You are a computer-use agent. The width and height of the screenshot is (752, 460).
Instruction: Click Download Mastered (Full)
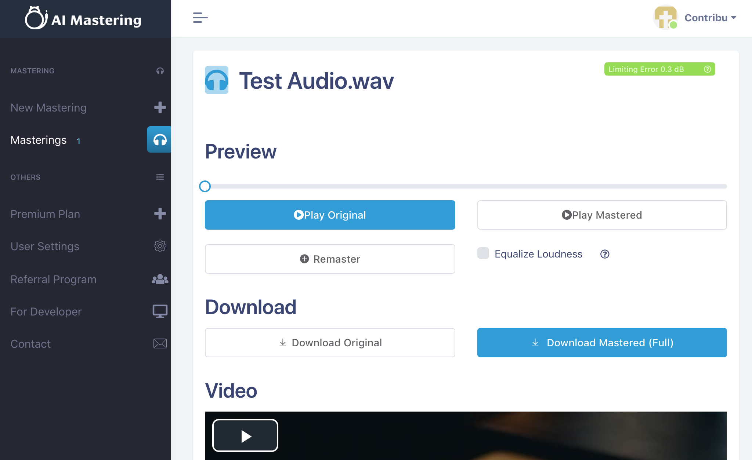(x=602, y=343)
